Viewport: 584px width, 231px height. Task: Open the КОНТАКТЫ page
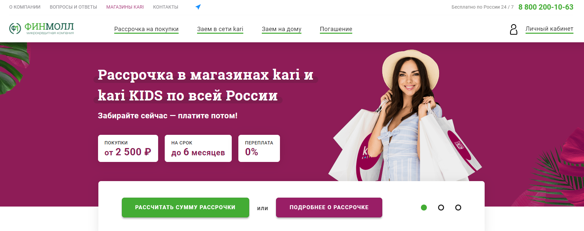(166, 7)
